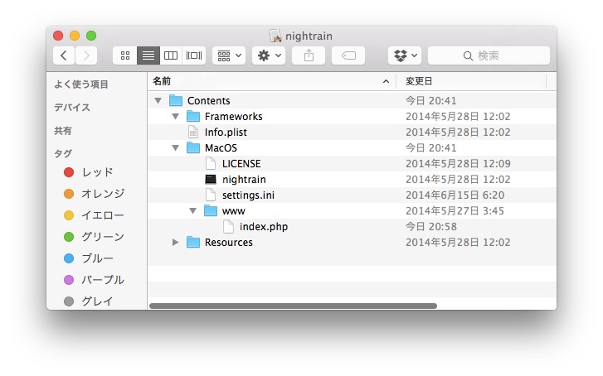Click the purple パープル tag dot

[69, 280]
